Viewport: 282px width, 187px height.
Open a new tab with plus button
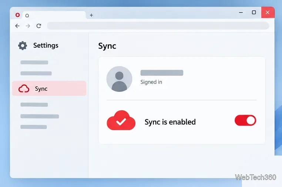coord(91,15)
